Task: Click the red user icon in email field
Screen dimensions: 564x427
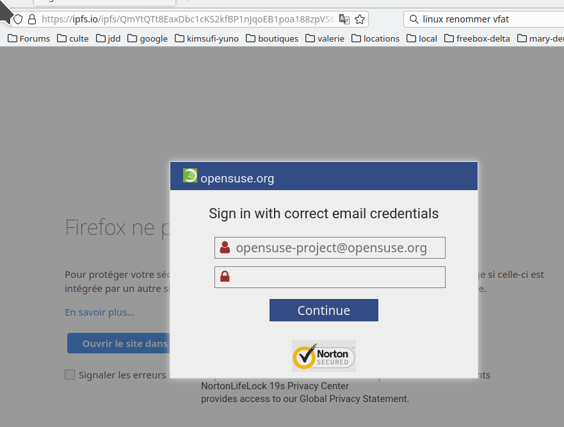Action: click(225, 248)
